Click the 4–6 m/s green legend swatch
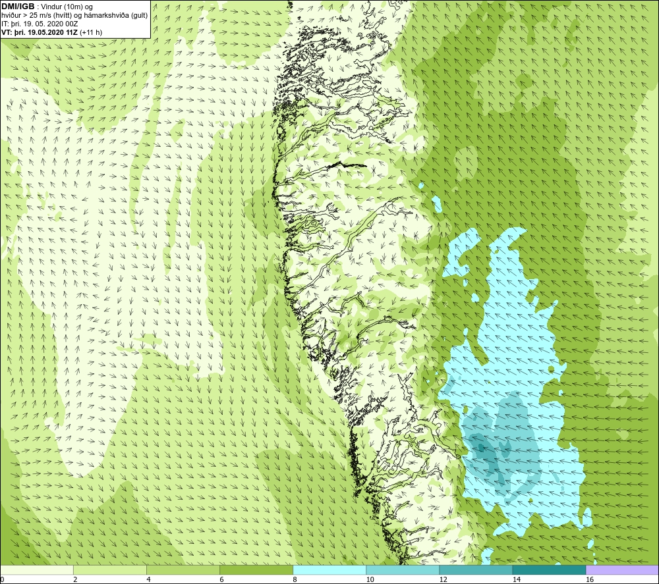The image size is (659, 584). tap(183, 570)
